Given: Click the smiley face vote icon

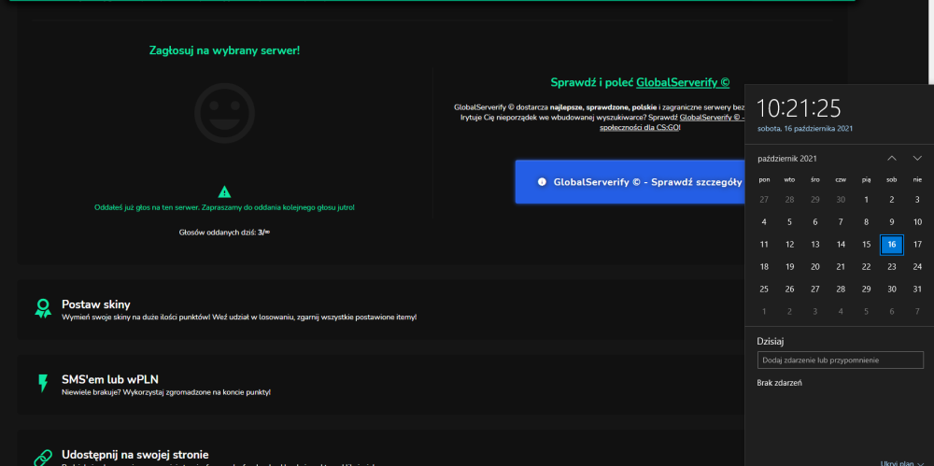Looking at the screenshot, I should [224, 113].
